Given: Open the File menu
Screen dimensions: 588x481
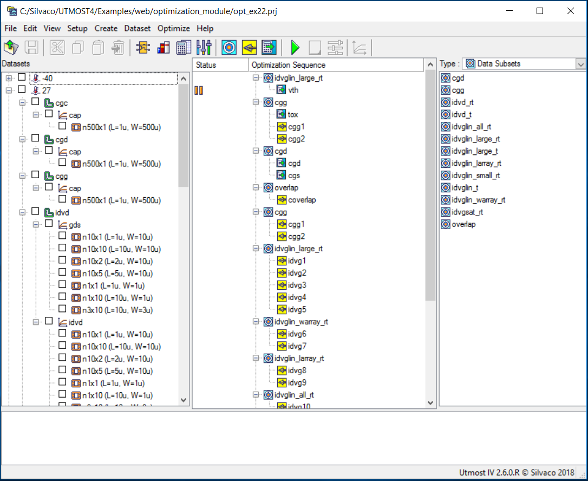Looking at the screenshot, I should (10, 29).
